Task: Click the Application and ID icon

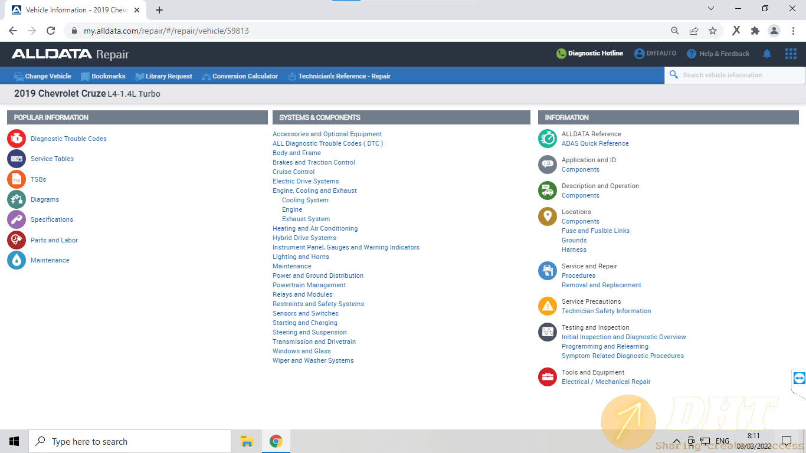Action: pos(548,165)
